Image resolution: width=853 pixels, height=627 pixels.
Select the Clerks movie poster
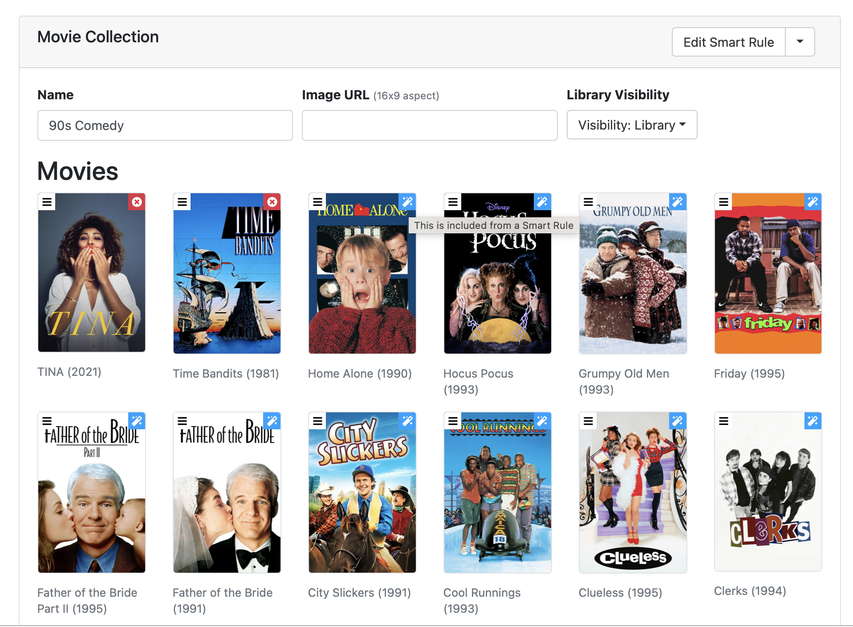(x=768, y=492)
